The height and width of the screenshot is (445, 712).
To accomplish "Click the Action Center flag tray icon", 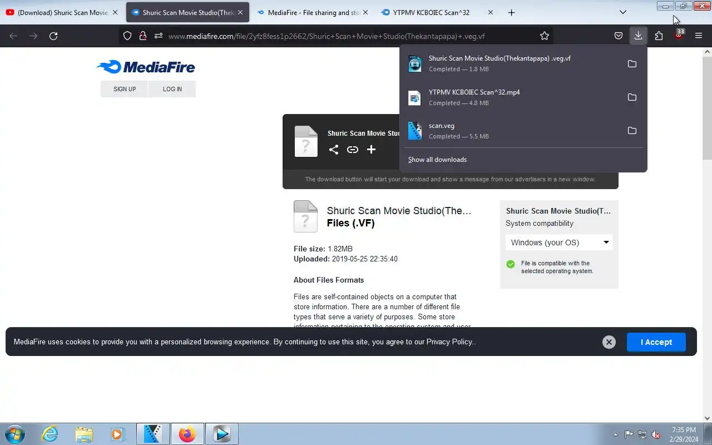I will [629, 434].
